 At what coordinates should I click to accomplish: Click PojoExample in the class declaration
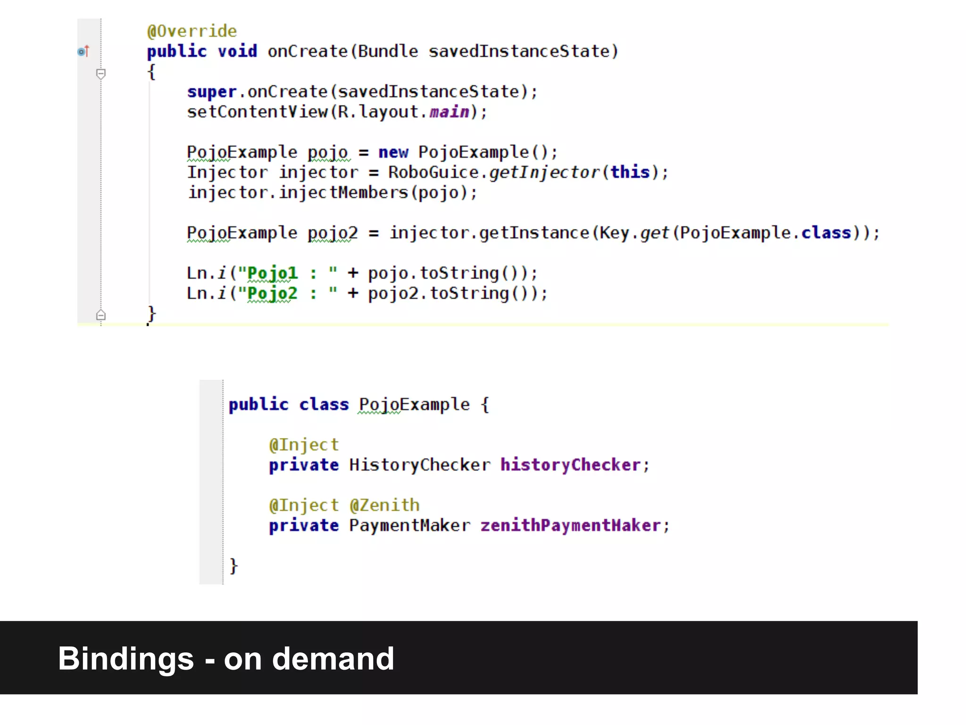click(414, 405)
